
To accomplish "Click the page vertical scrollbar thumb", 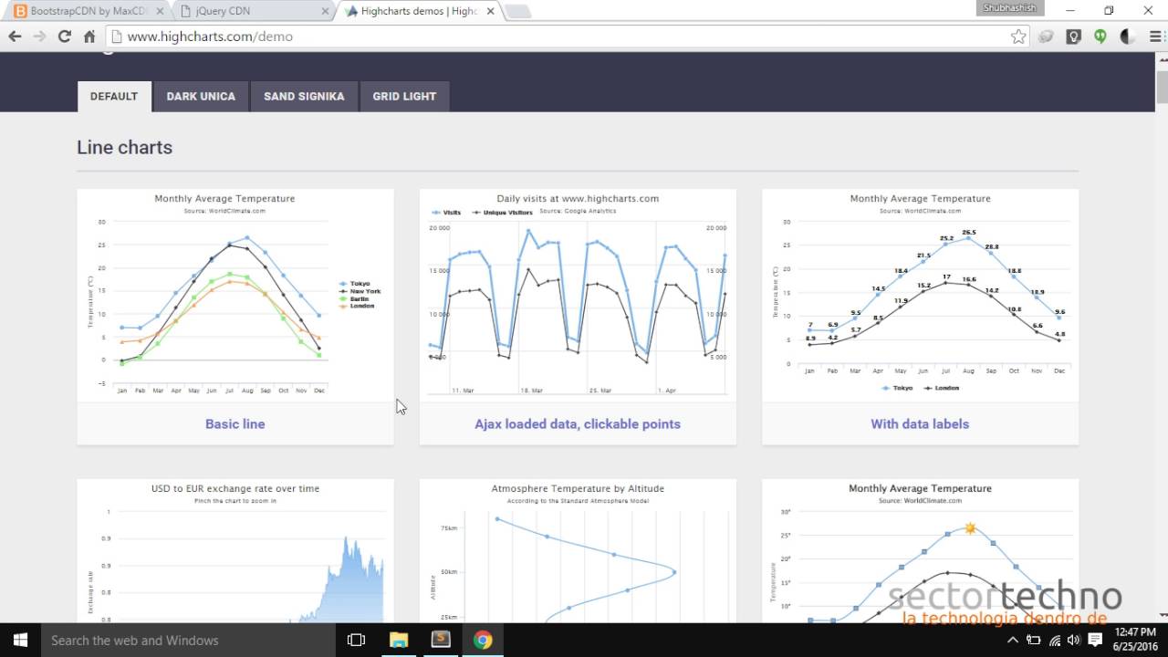I will [x=1162, y=88].
